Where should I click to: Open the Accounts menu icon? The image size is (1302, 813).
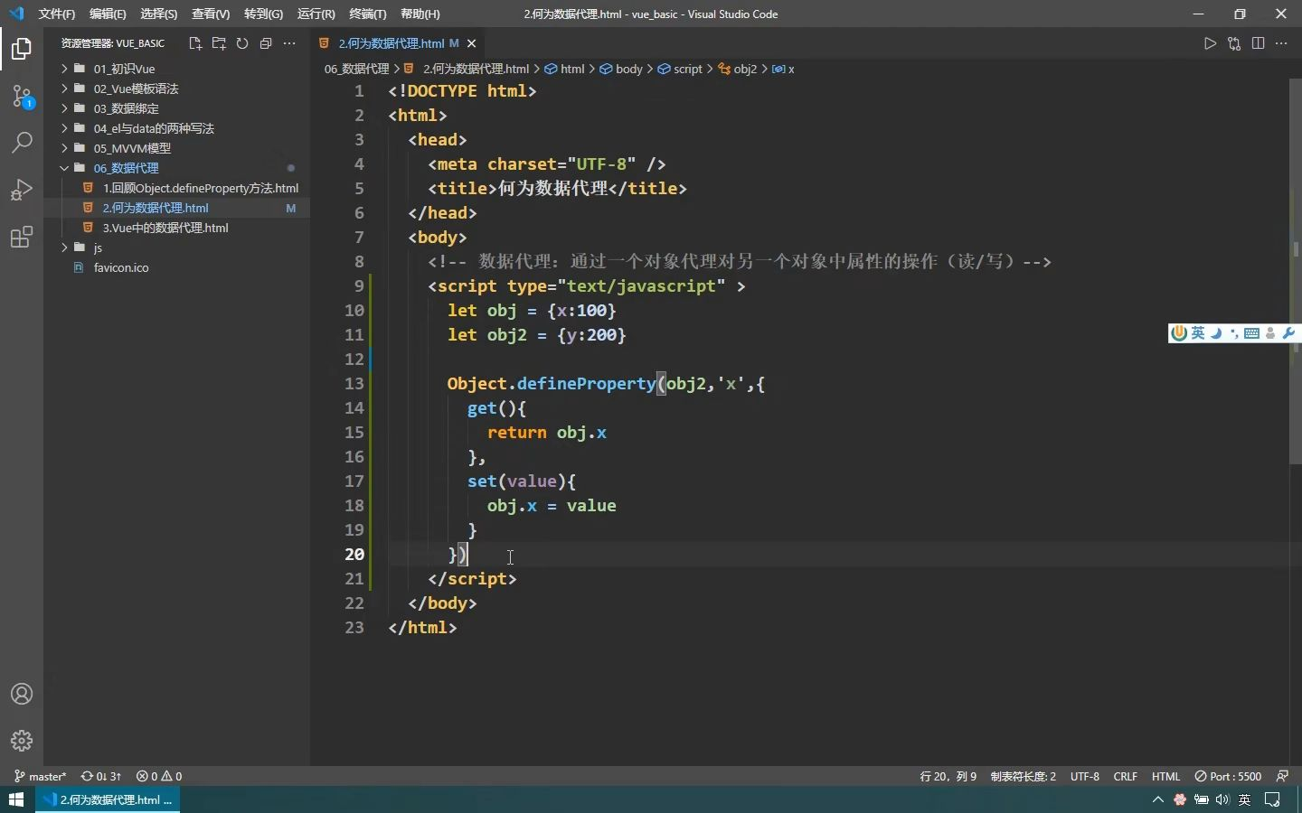[x=22, y=694]
